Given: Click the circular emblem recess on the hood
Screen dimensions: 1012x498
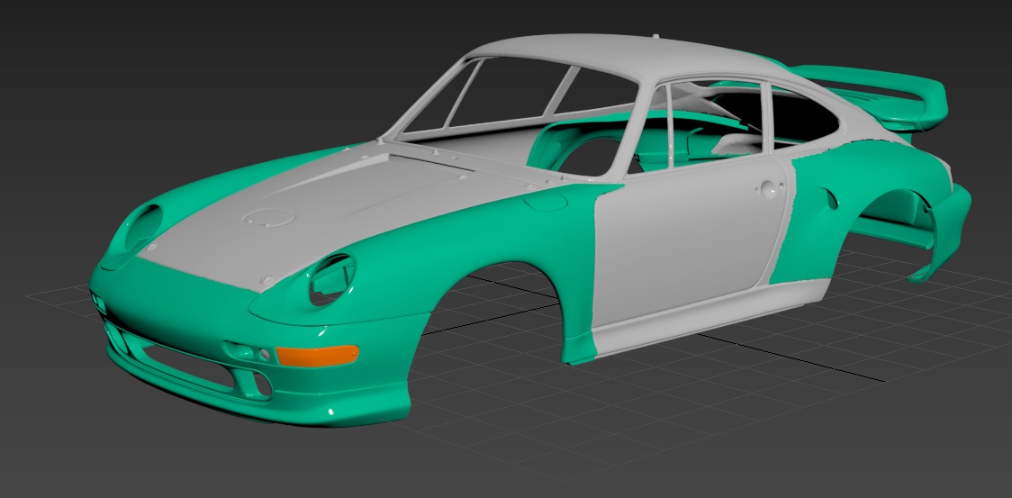Looking at the screenshot, I should click(265, 216).
